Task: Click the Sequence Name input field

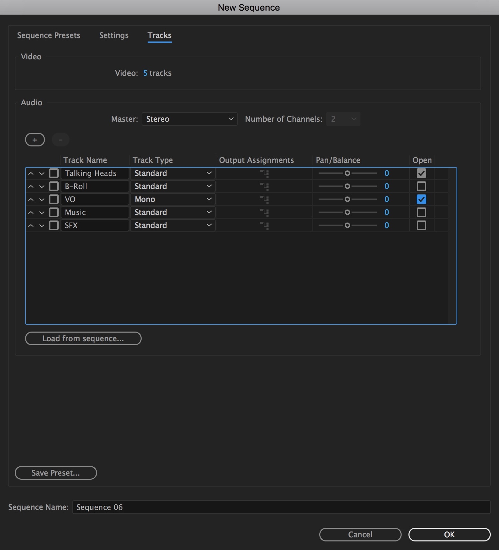Action: pos(281,507)
